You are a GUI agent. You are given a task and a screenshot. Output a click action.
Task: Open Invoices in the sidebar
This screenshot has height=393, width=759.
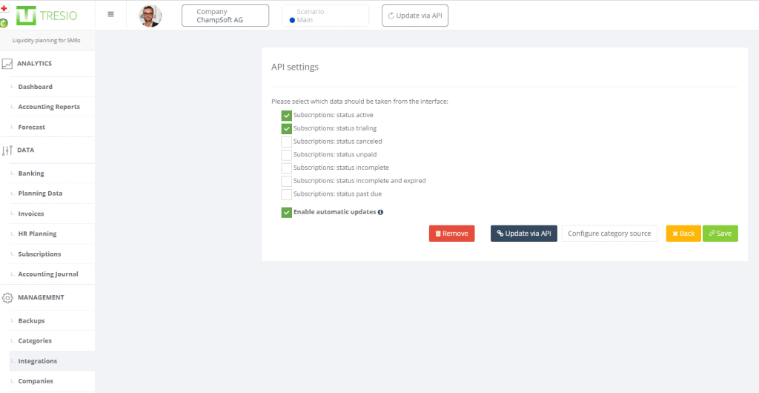[31, 214]
